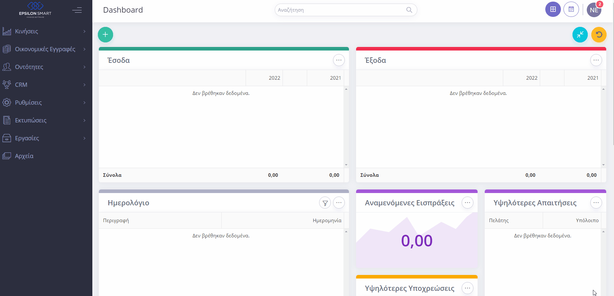Click the Αρχεία files icon
The height and width of the screenshot is (296, 614).
click(x=7, y=156)
